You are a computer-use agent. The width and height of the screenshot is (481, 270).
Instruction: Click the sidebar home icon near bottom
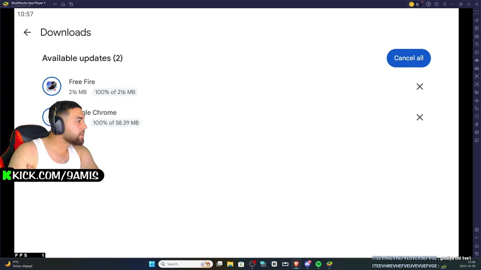pyautogui.click(x=477, y=246)
